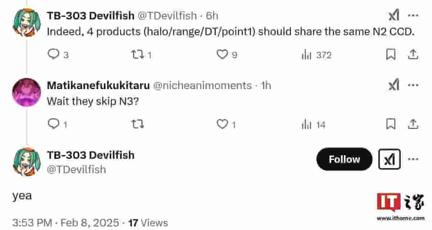Image resolution: width=432 pixels, height=230 pixels.
Task: Open @nicheanimoments profile handle
Action: point(202,86)
